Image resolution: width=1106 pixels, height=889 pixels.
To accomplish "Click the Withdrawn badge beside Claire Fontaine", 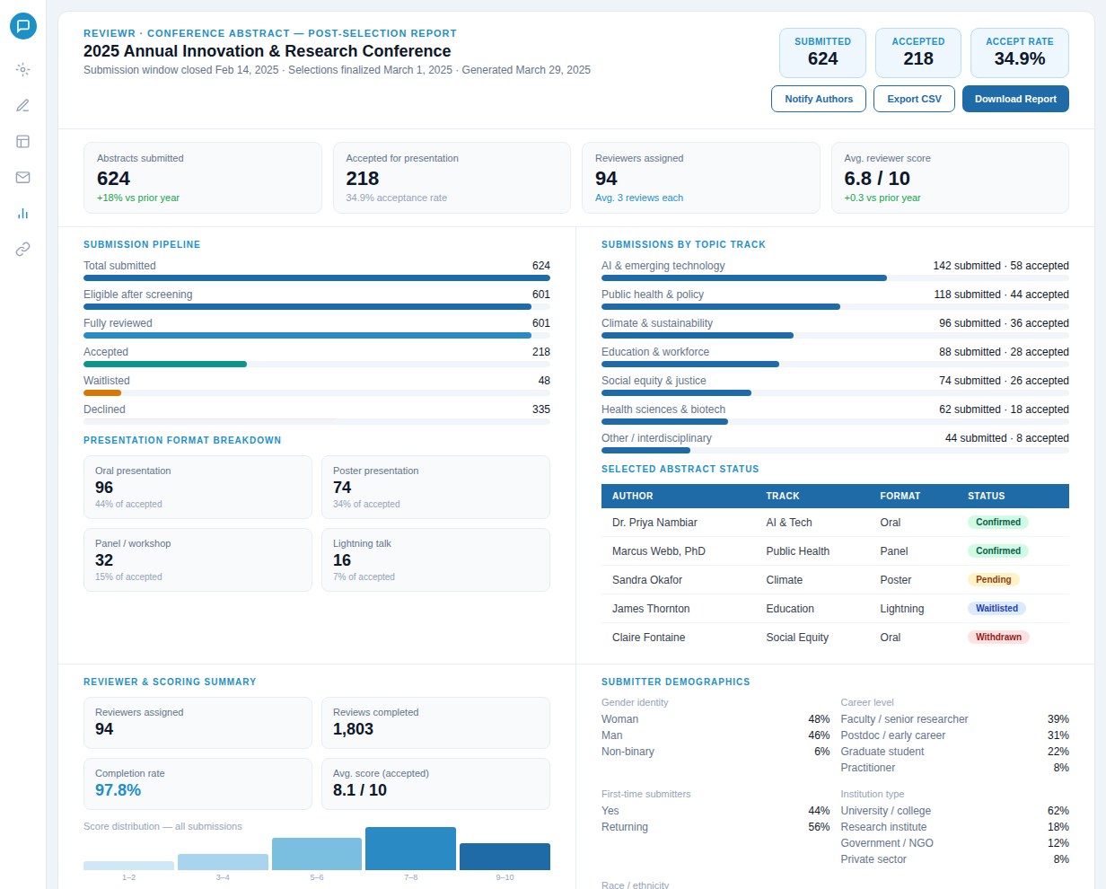I will point(998,637).
